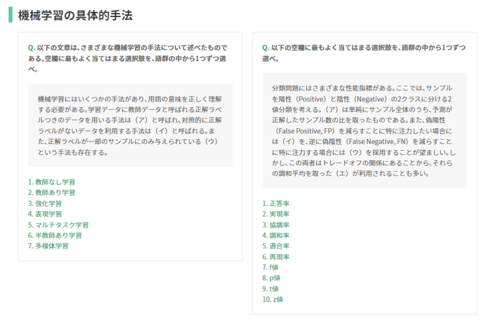This screenshot has width=491, height=318.
Task: Click the right question text about 空欄 and 語群
Action: 364,53
